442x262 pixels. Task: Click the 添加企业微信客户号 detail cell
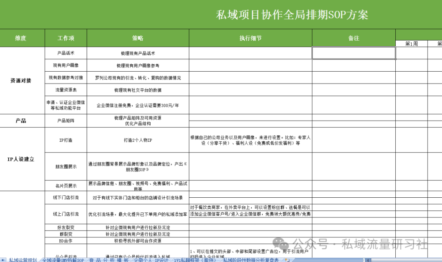click(250, 214)
